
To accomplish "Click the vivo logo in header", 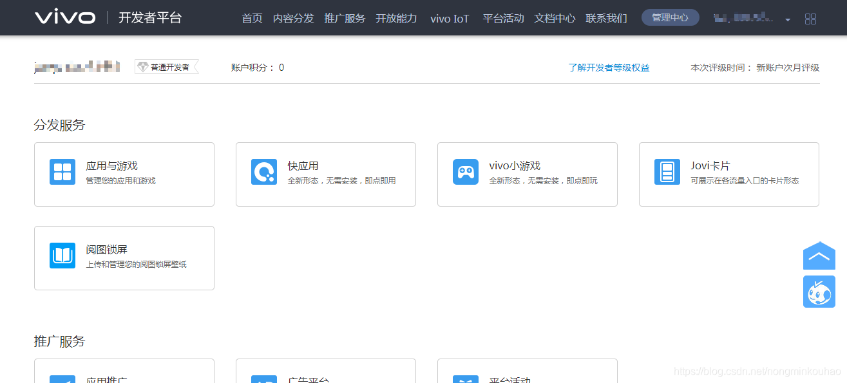I will (x=65, y=17).
